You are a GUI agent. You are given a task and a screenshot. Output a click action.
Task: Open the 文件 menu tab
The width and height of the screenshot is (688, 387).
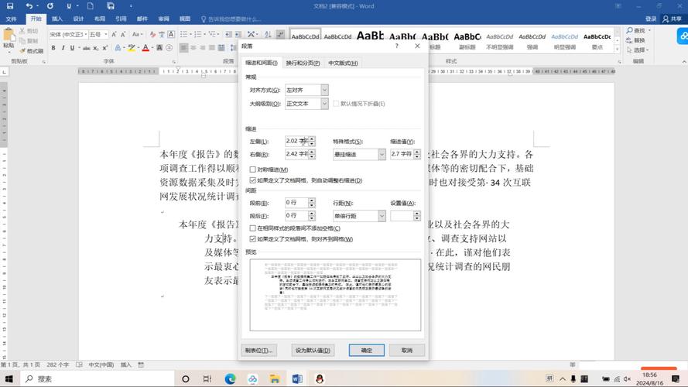pyautogui.click(x=12, y=19)
